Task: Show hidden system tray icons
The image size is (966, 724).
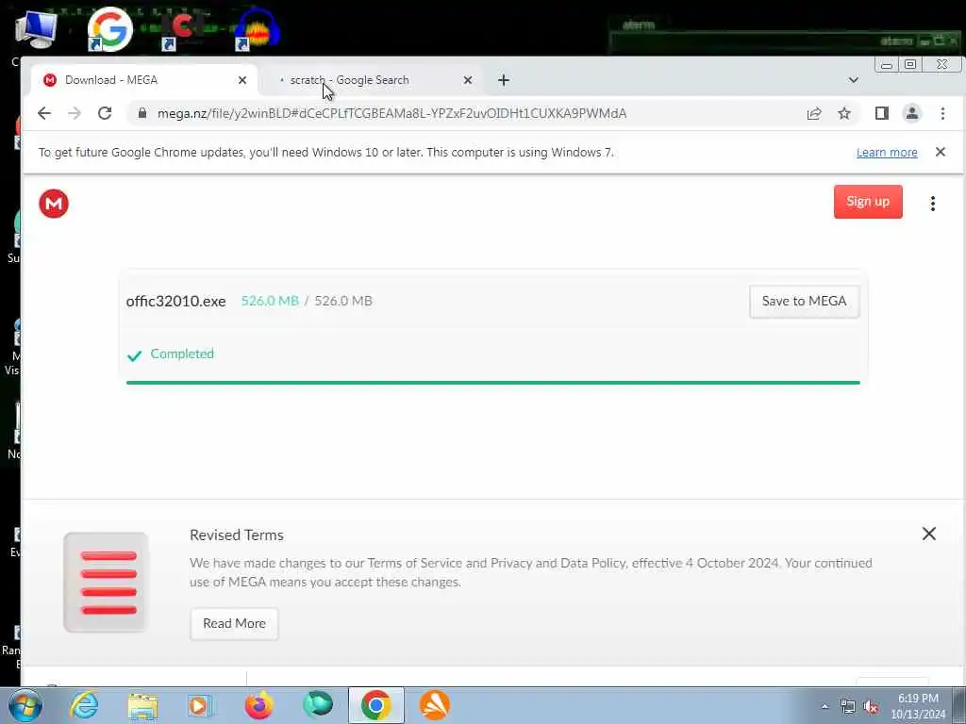Action: [824, 707]
